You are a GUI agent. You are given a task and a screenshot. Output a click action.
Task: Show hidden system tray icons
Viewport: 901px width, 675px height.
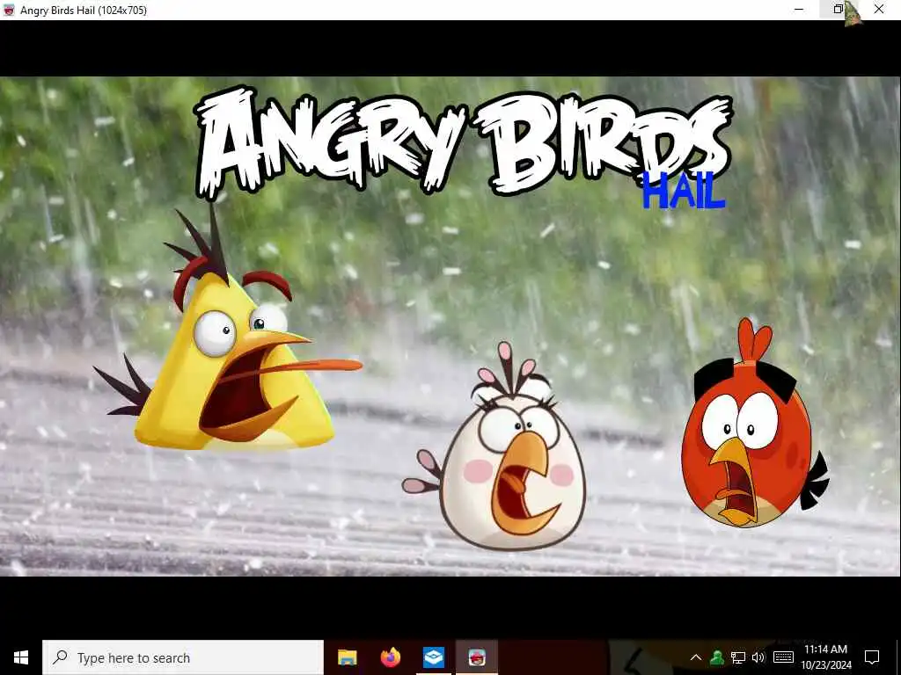[x=695, y=657]
